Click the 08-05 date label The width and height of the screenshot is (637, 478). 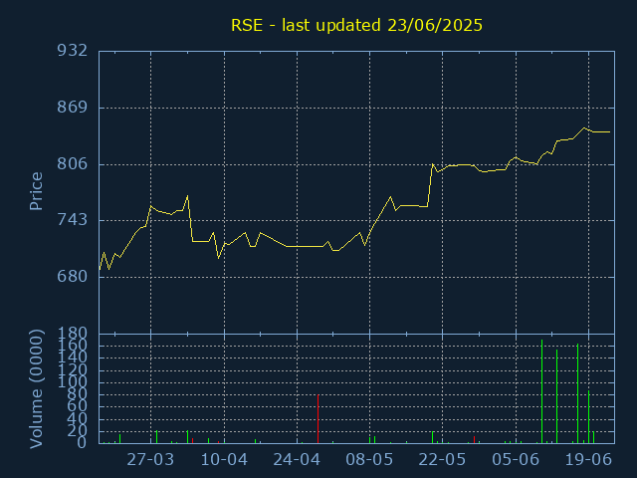click(x=369, y=460)
